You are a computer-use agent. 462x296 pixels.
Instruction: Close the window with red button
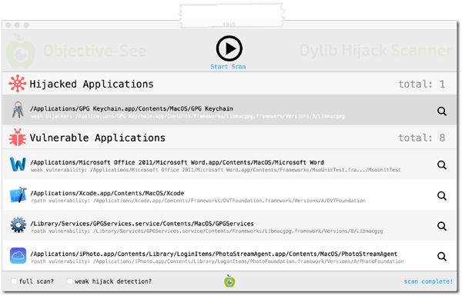(8, 25)
